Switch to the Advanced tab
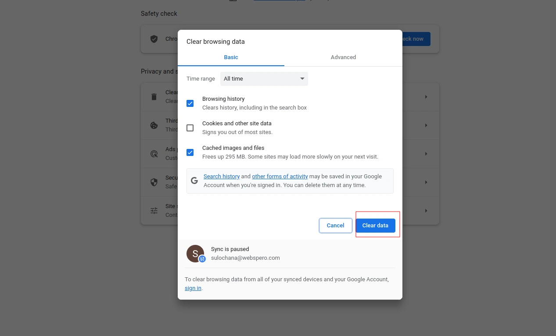 pyautogui.click(x=343, y=57)
